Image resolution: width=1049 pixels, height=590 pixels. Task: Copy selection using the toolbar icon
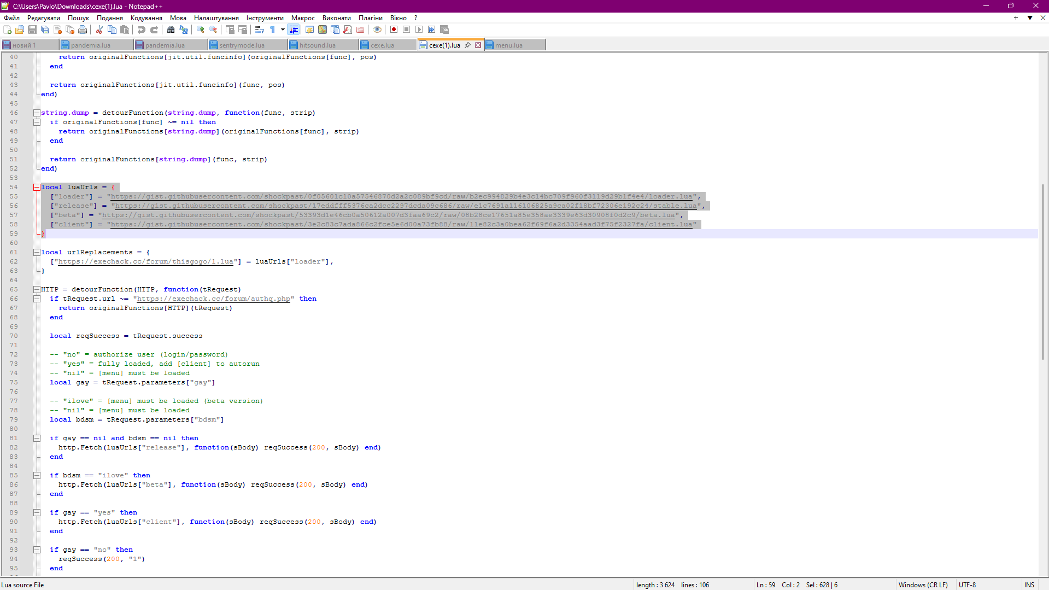click(112, 30)
